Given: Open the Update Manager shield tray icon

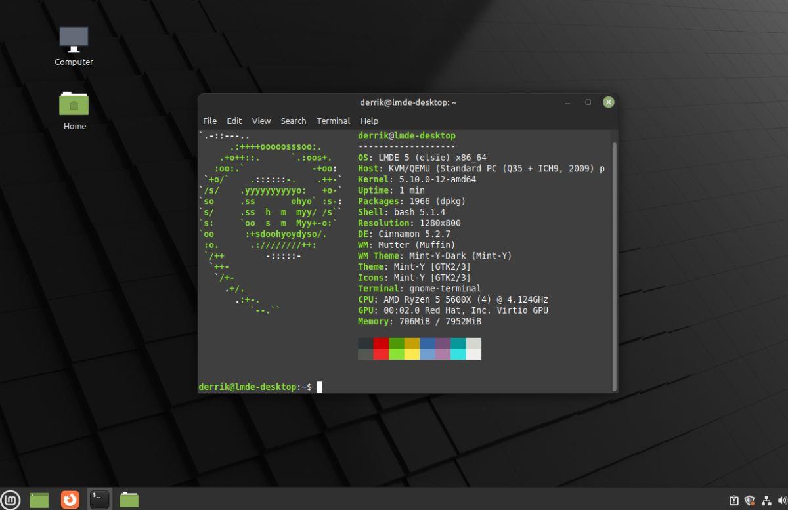Looking at the screenshot, I should [749, 499].
